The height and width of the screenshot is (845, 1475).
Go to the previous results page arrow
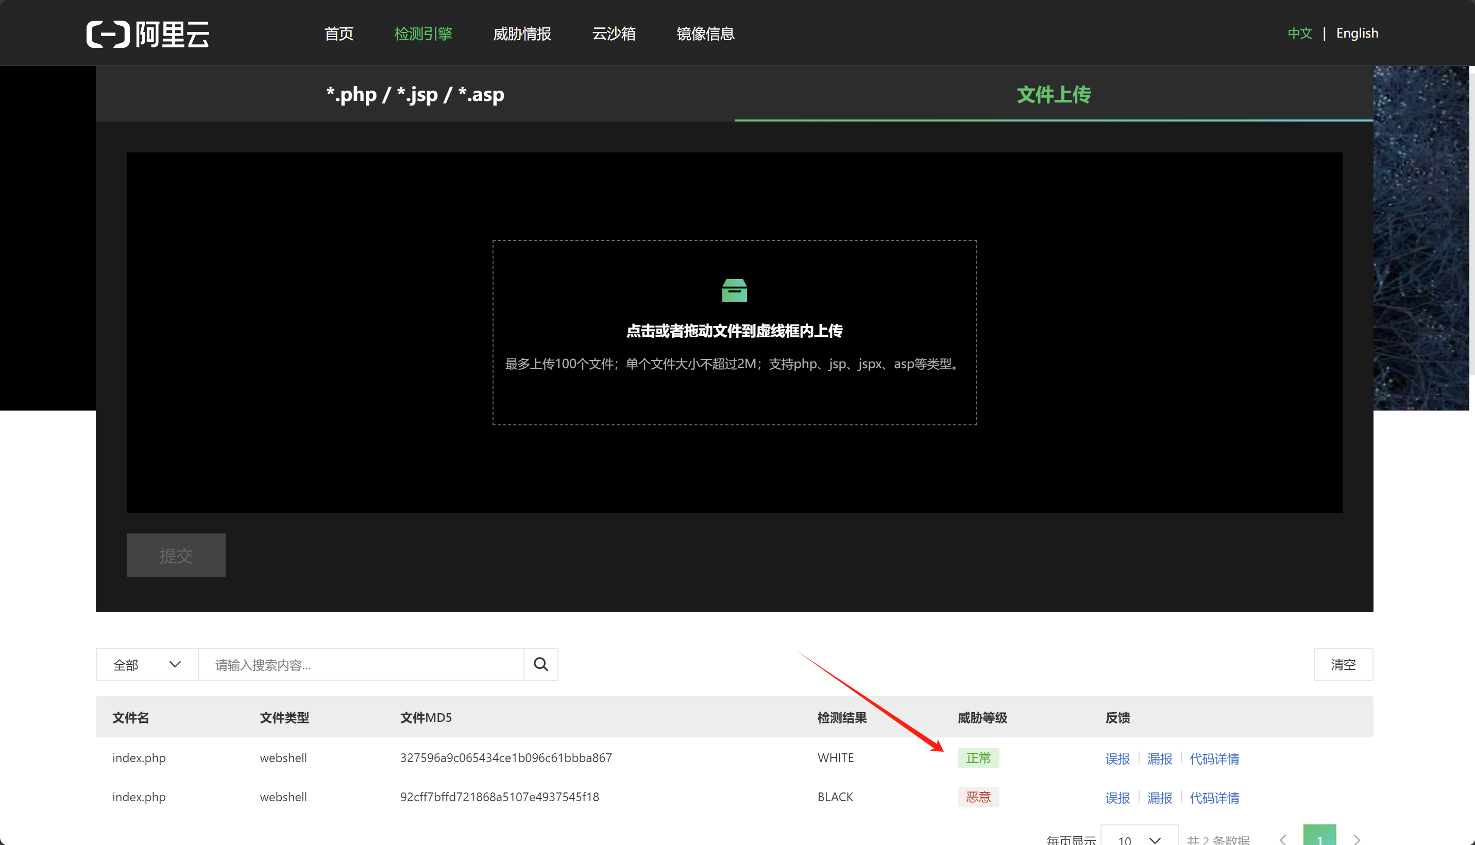coord(1283,839)
